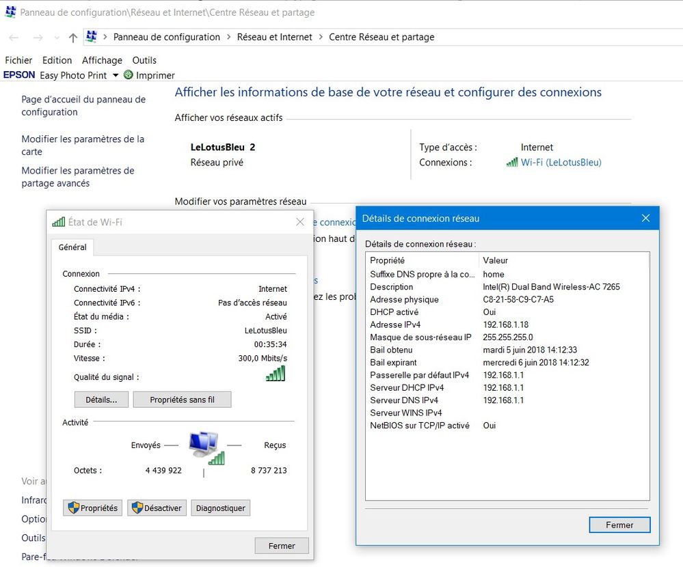Click the Control Panel icon in the title bar

pos(10,12)
